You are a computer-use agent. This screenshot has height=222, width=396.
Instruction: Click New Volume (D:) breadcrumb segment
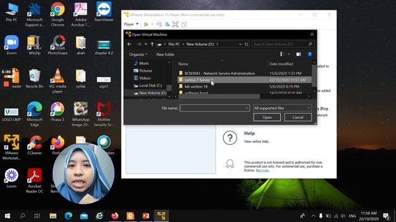click(200, 44)
